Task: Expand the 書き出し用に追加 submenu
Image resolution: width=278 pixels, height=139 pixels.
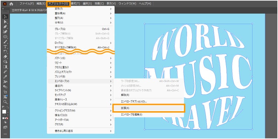Action: pos(81,131)
